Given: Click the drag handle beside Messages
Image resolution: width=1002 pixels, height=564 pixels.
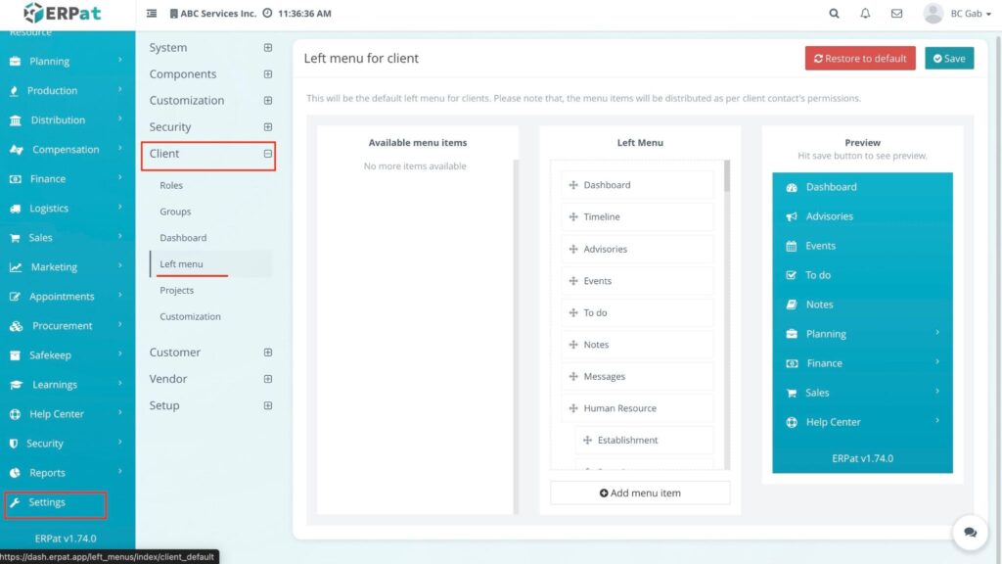Looking at the screenshot, I should 573,377.
